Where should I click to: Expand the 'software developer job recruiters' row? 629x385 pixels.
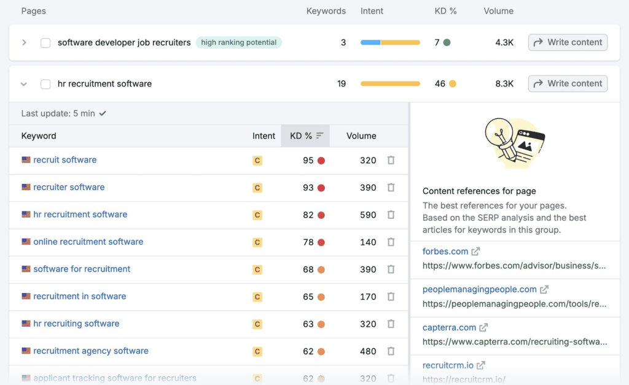pyautogui.click(x=25, y=43)
